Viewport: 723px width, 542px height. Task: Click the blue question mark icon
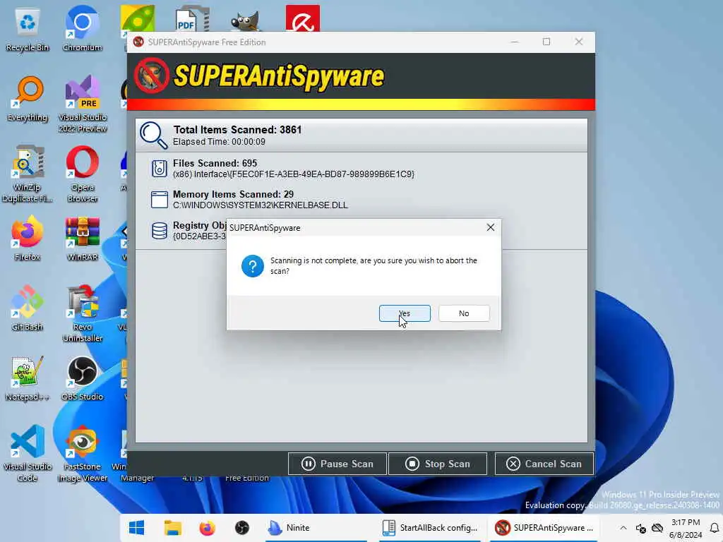click(253, 266)
